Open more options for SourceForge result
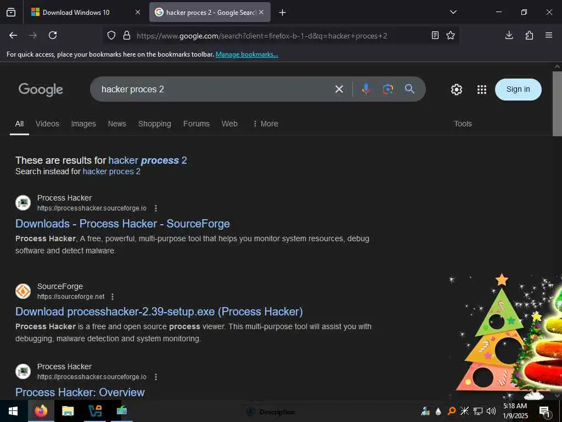Viewport: 562px width, 422px height. coord(113,297)
